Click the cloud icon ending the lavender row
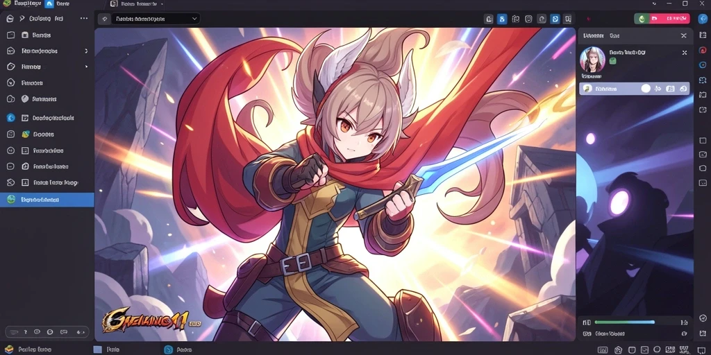 tap(683, 89)
